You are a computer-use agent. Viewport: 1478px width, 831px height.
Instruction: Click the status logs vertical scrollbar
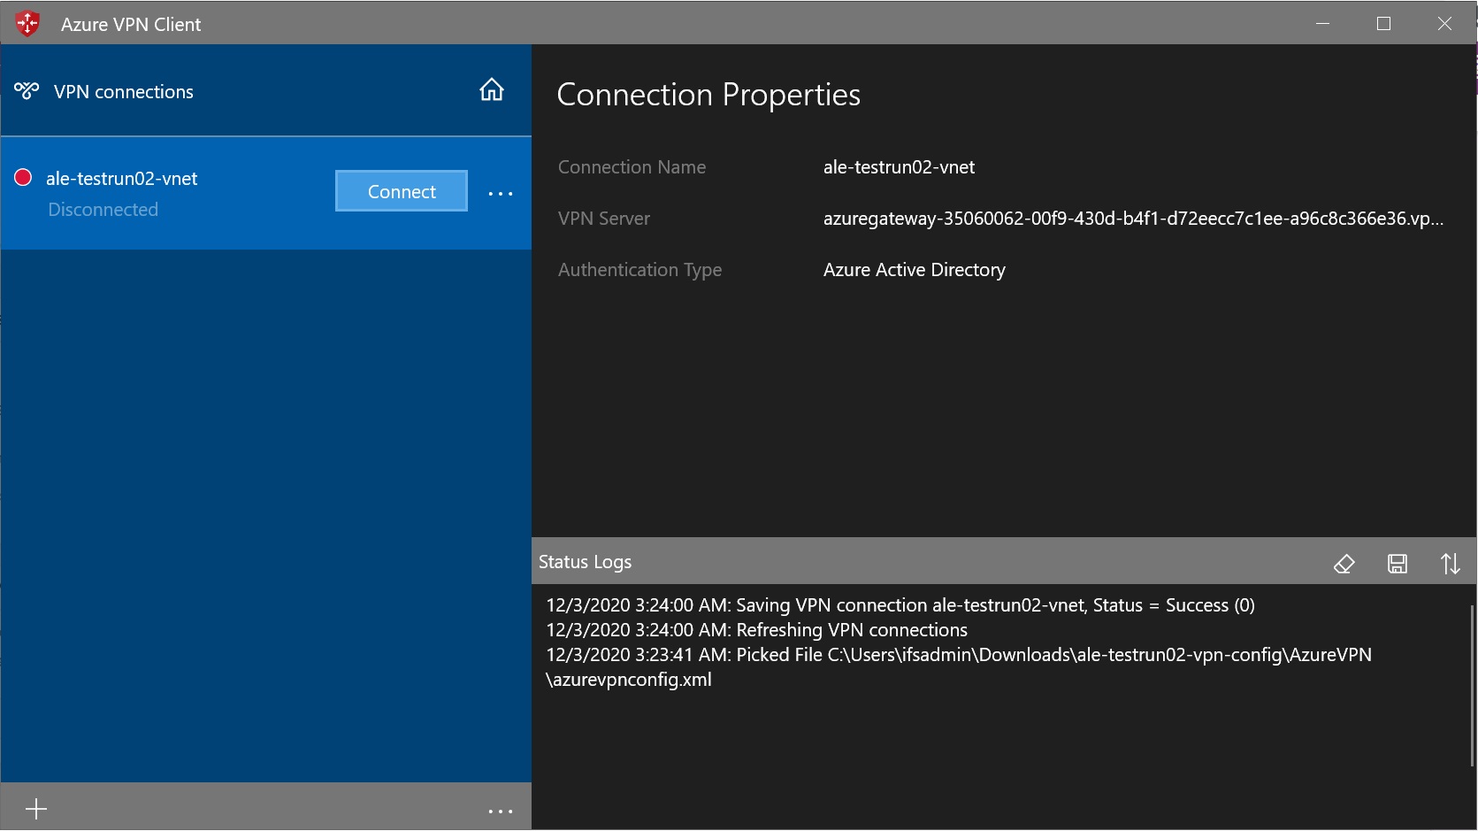click(x=1472, y=686)
